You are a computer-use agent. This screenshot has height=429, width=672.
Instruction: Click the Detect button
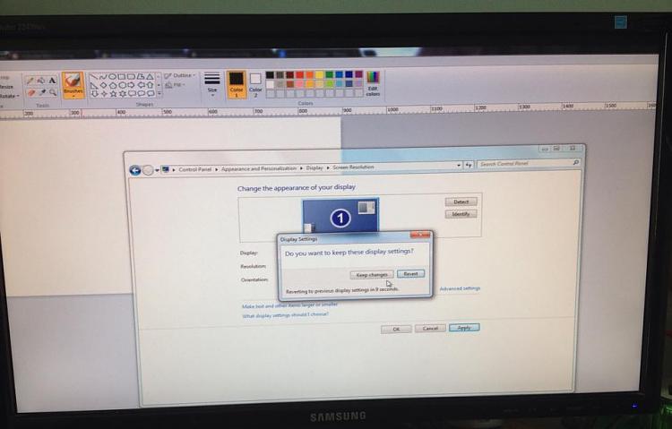pos(461,202)
